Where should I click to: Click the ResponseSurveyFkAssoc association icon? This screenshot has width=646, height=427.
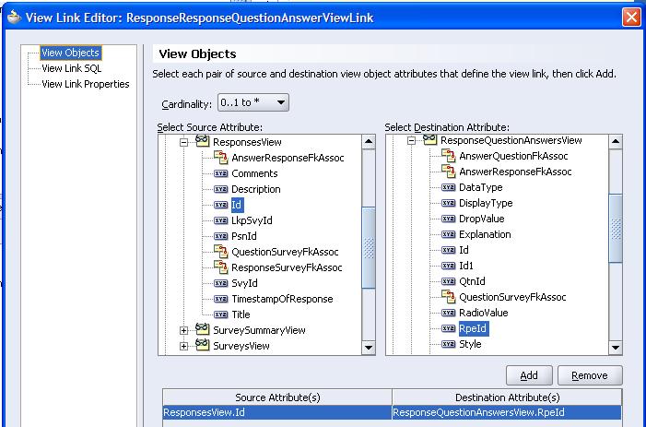[x=221, y=267]
